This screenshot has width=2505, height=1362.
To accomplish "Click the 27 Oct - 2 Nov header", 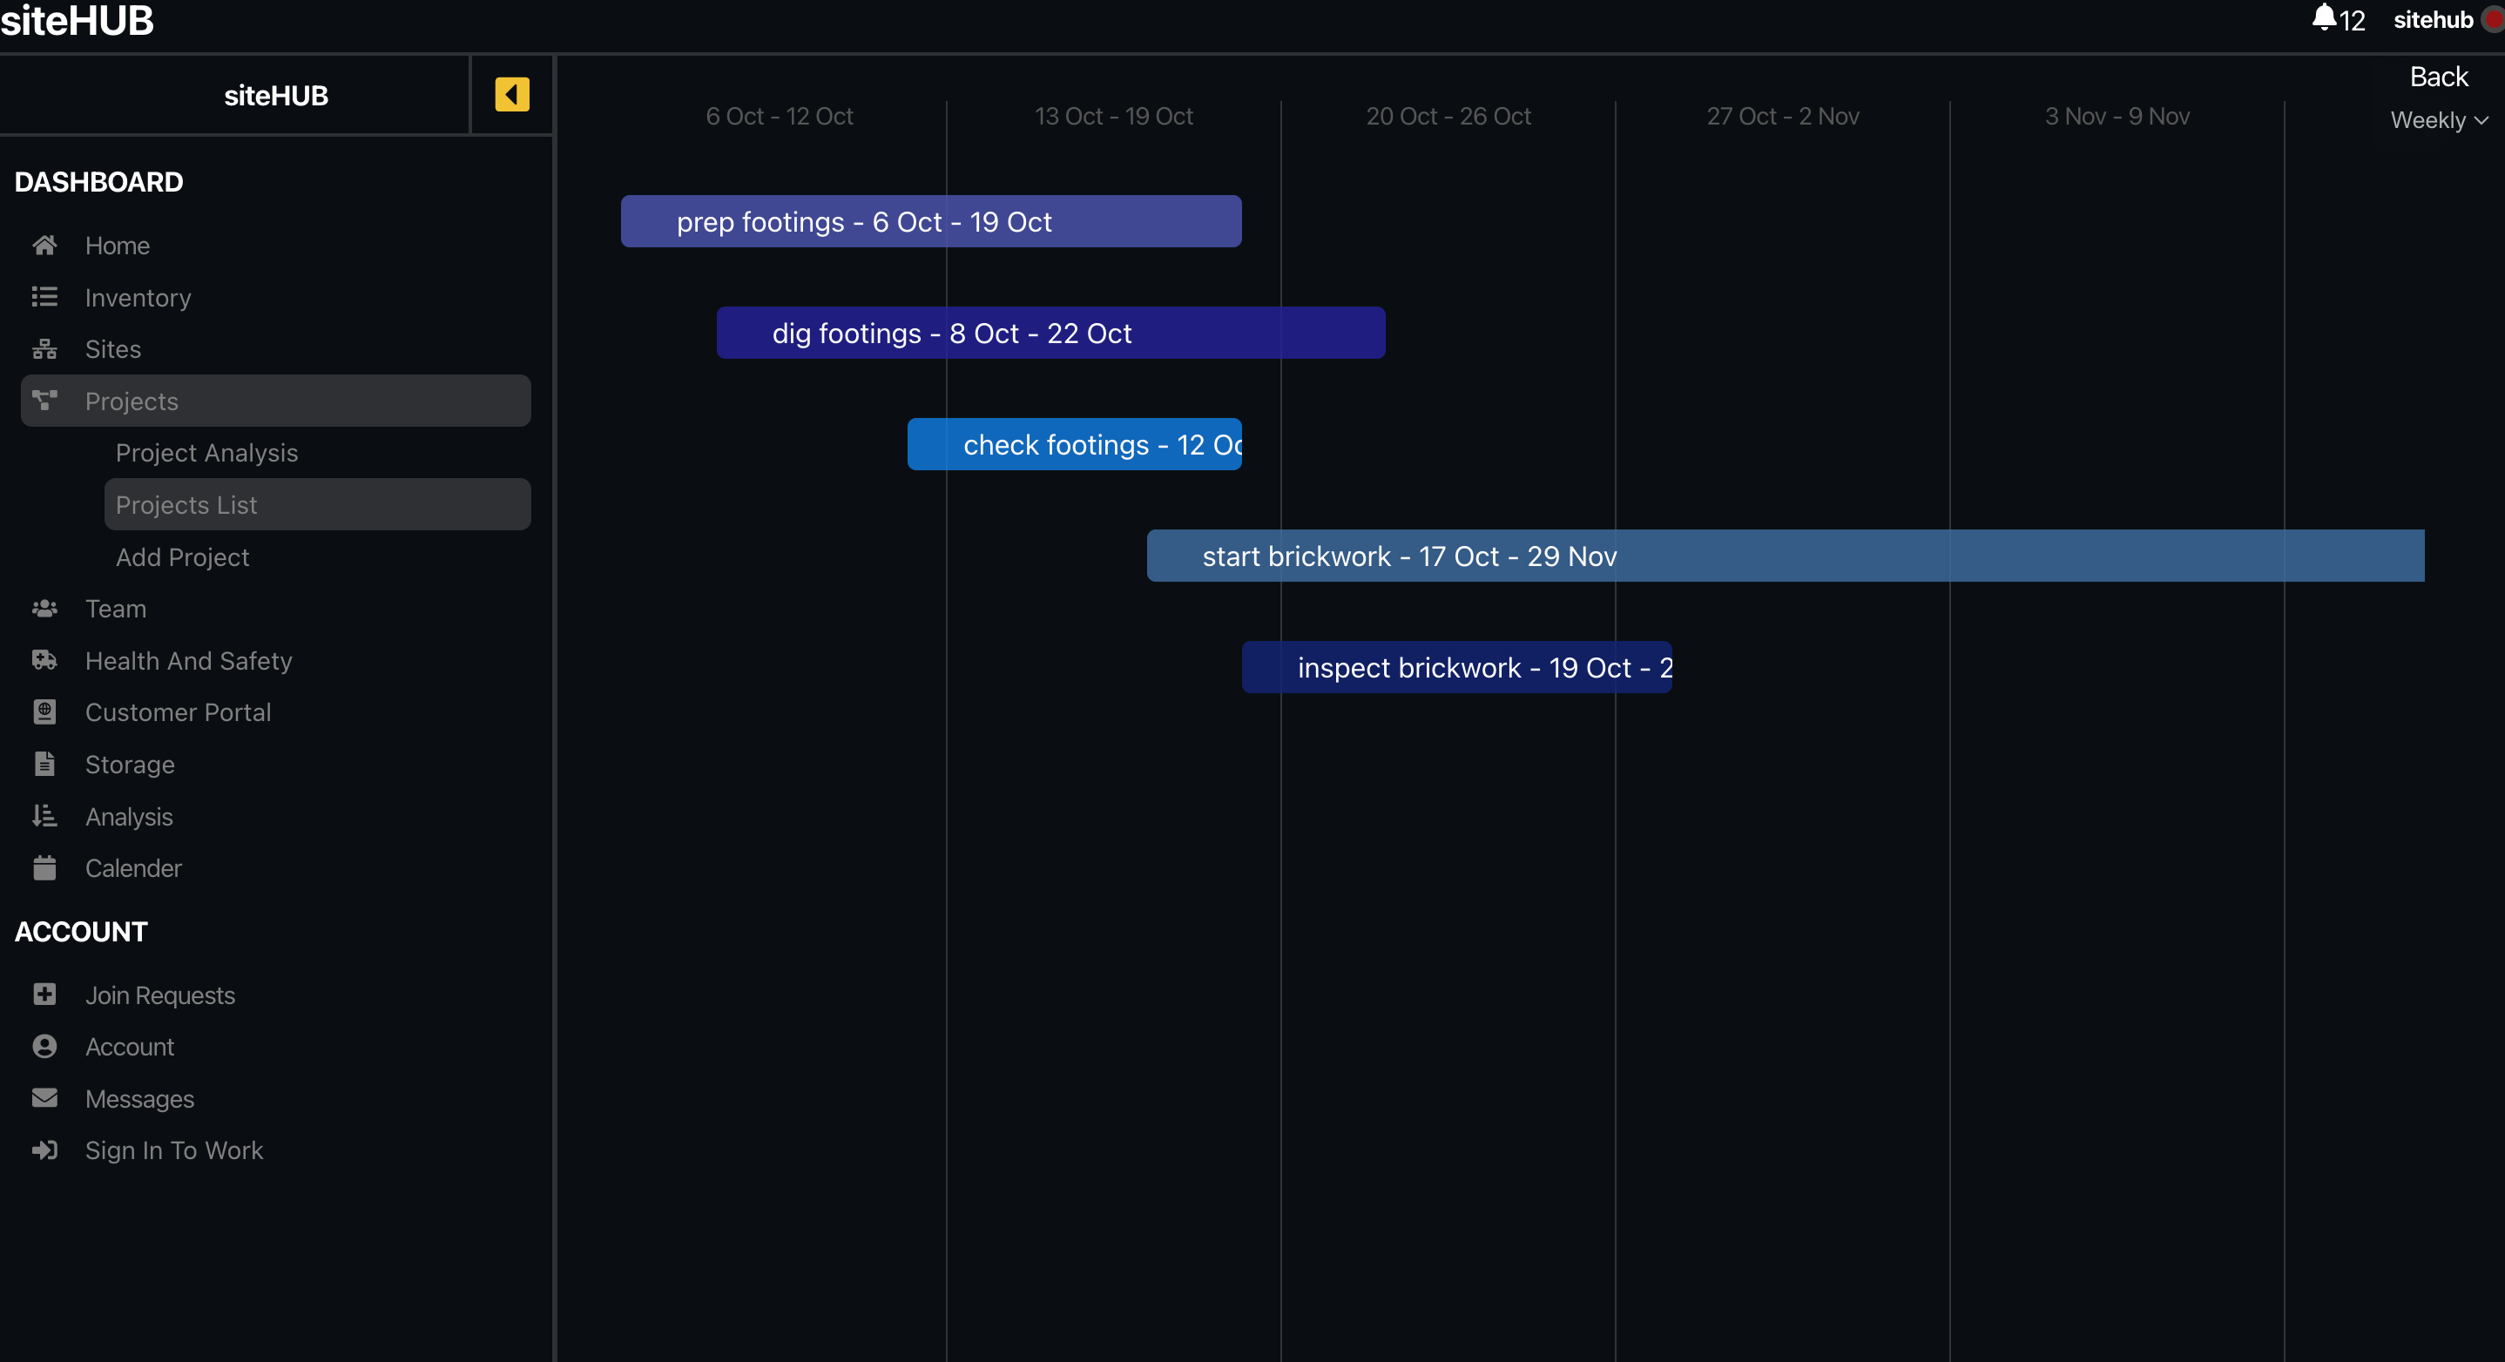I will click(1782, 116).
